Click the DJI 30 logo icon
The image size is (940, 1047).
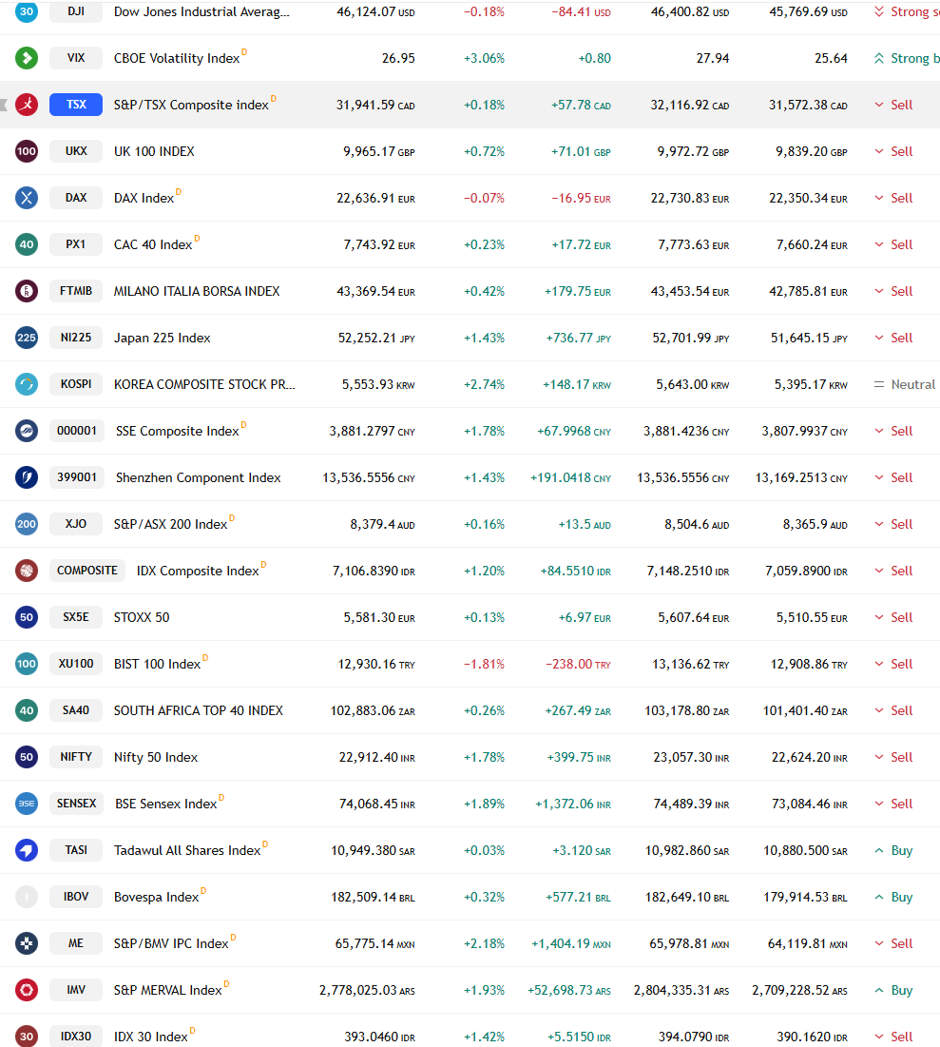click(27, 11)
